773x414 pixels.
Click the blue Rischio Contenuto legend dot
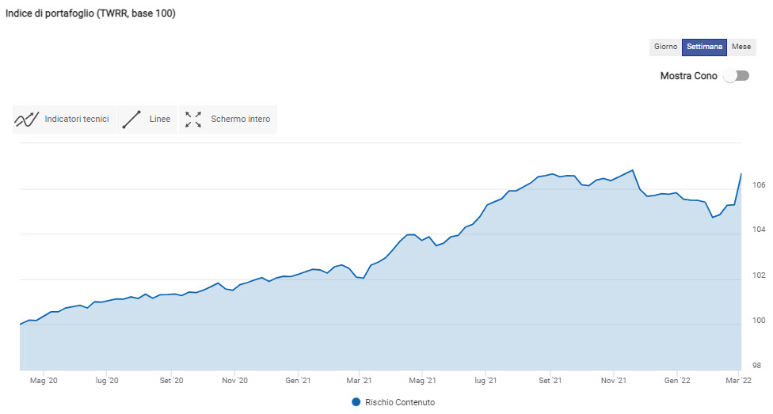pyautogui.click(x=356, y=402)
